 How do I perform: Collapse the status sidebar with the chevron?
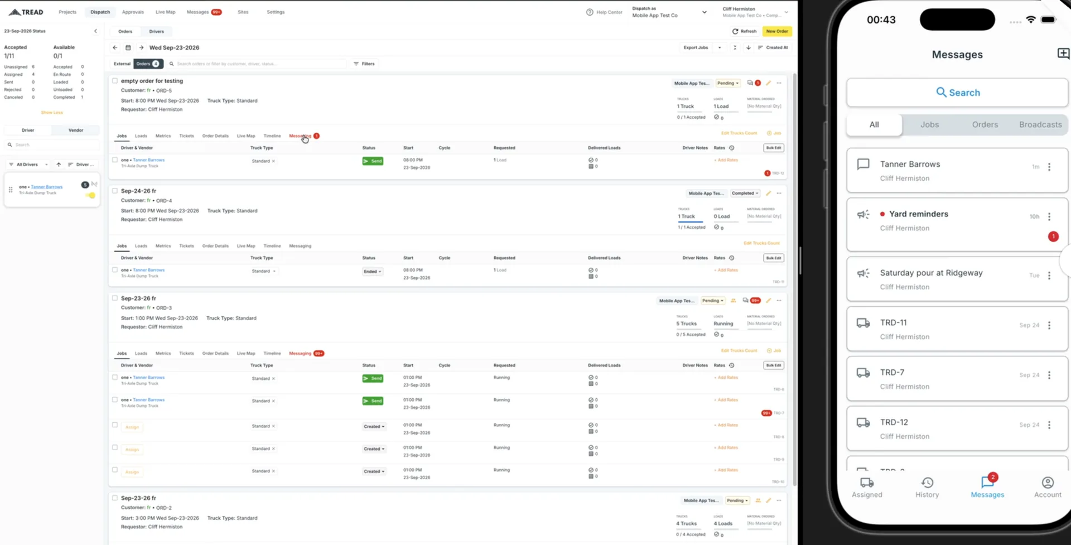pyautogui.click(x=95, y=31)
